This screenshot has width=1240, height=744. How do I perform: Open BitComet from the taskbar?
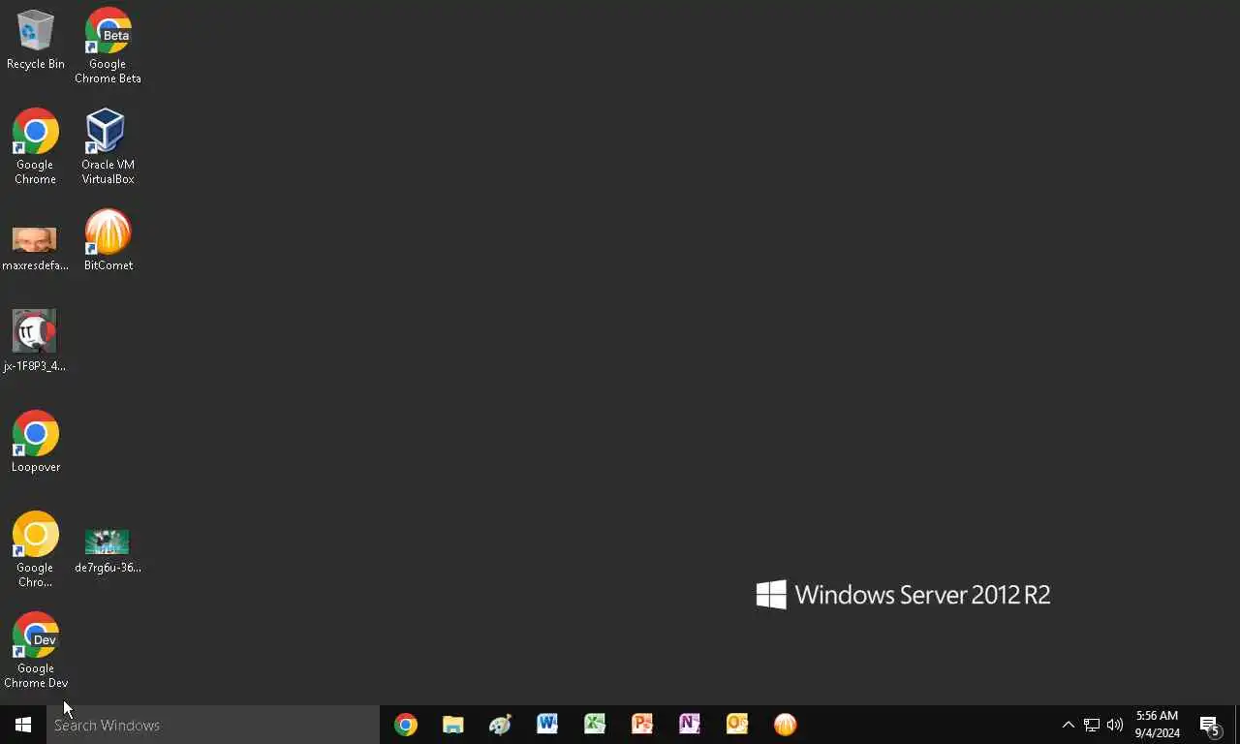coord(785,725)
